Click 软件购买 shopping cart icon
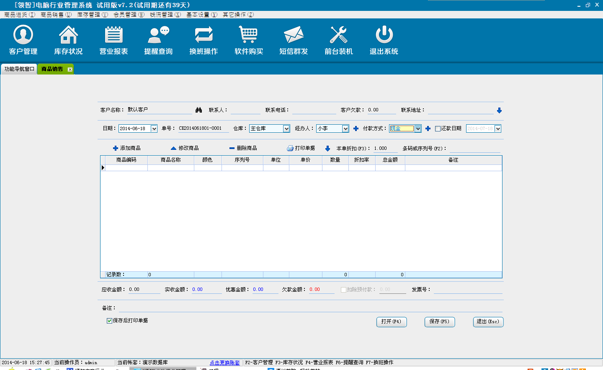 pos(248,35)
